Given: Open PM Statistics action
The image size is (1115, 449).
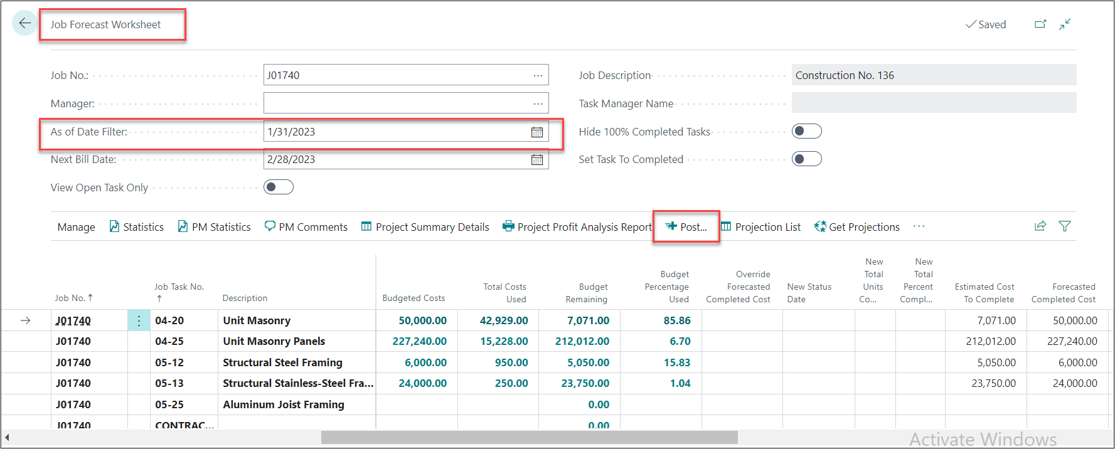Looking at the screenshot, I should (214, 227).
